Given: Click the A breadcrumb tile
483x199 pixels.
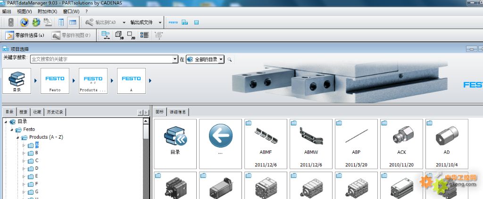Looking at the screenshot, I should (x=131, y=81).
